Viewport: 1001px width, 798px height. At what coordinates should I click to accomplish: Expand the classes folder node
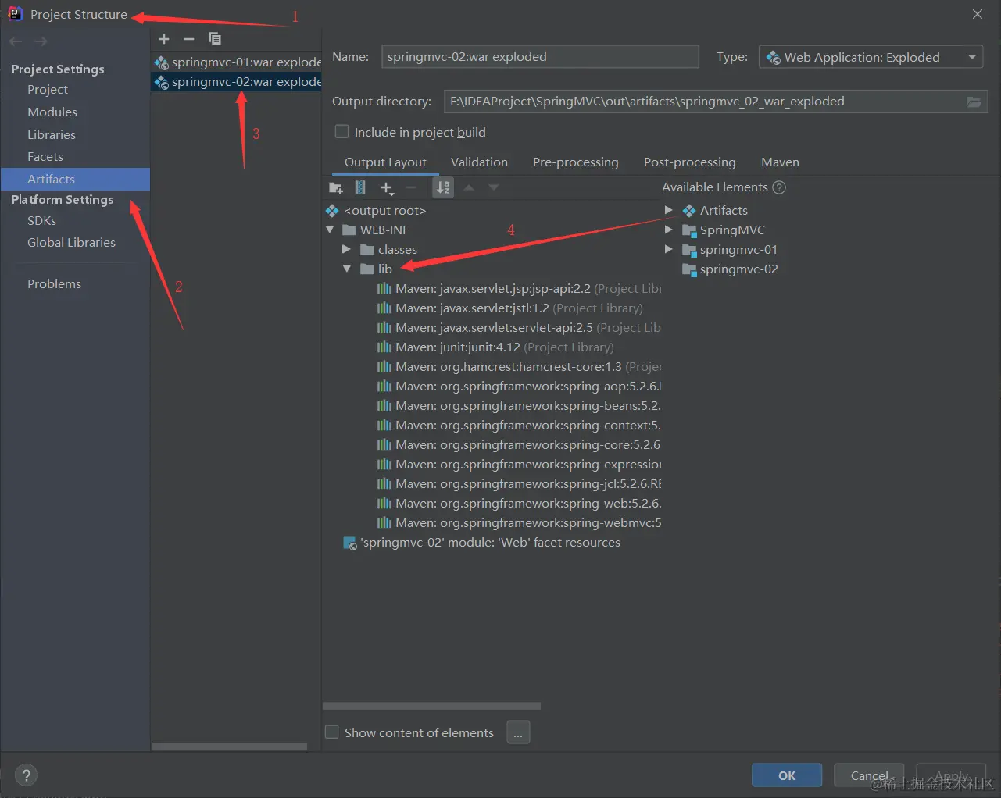[346, 249]
